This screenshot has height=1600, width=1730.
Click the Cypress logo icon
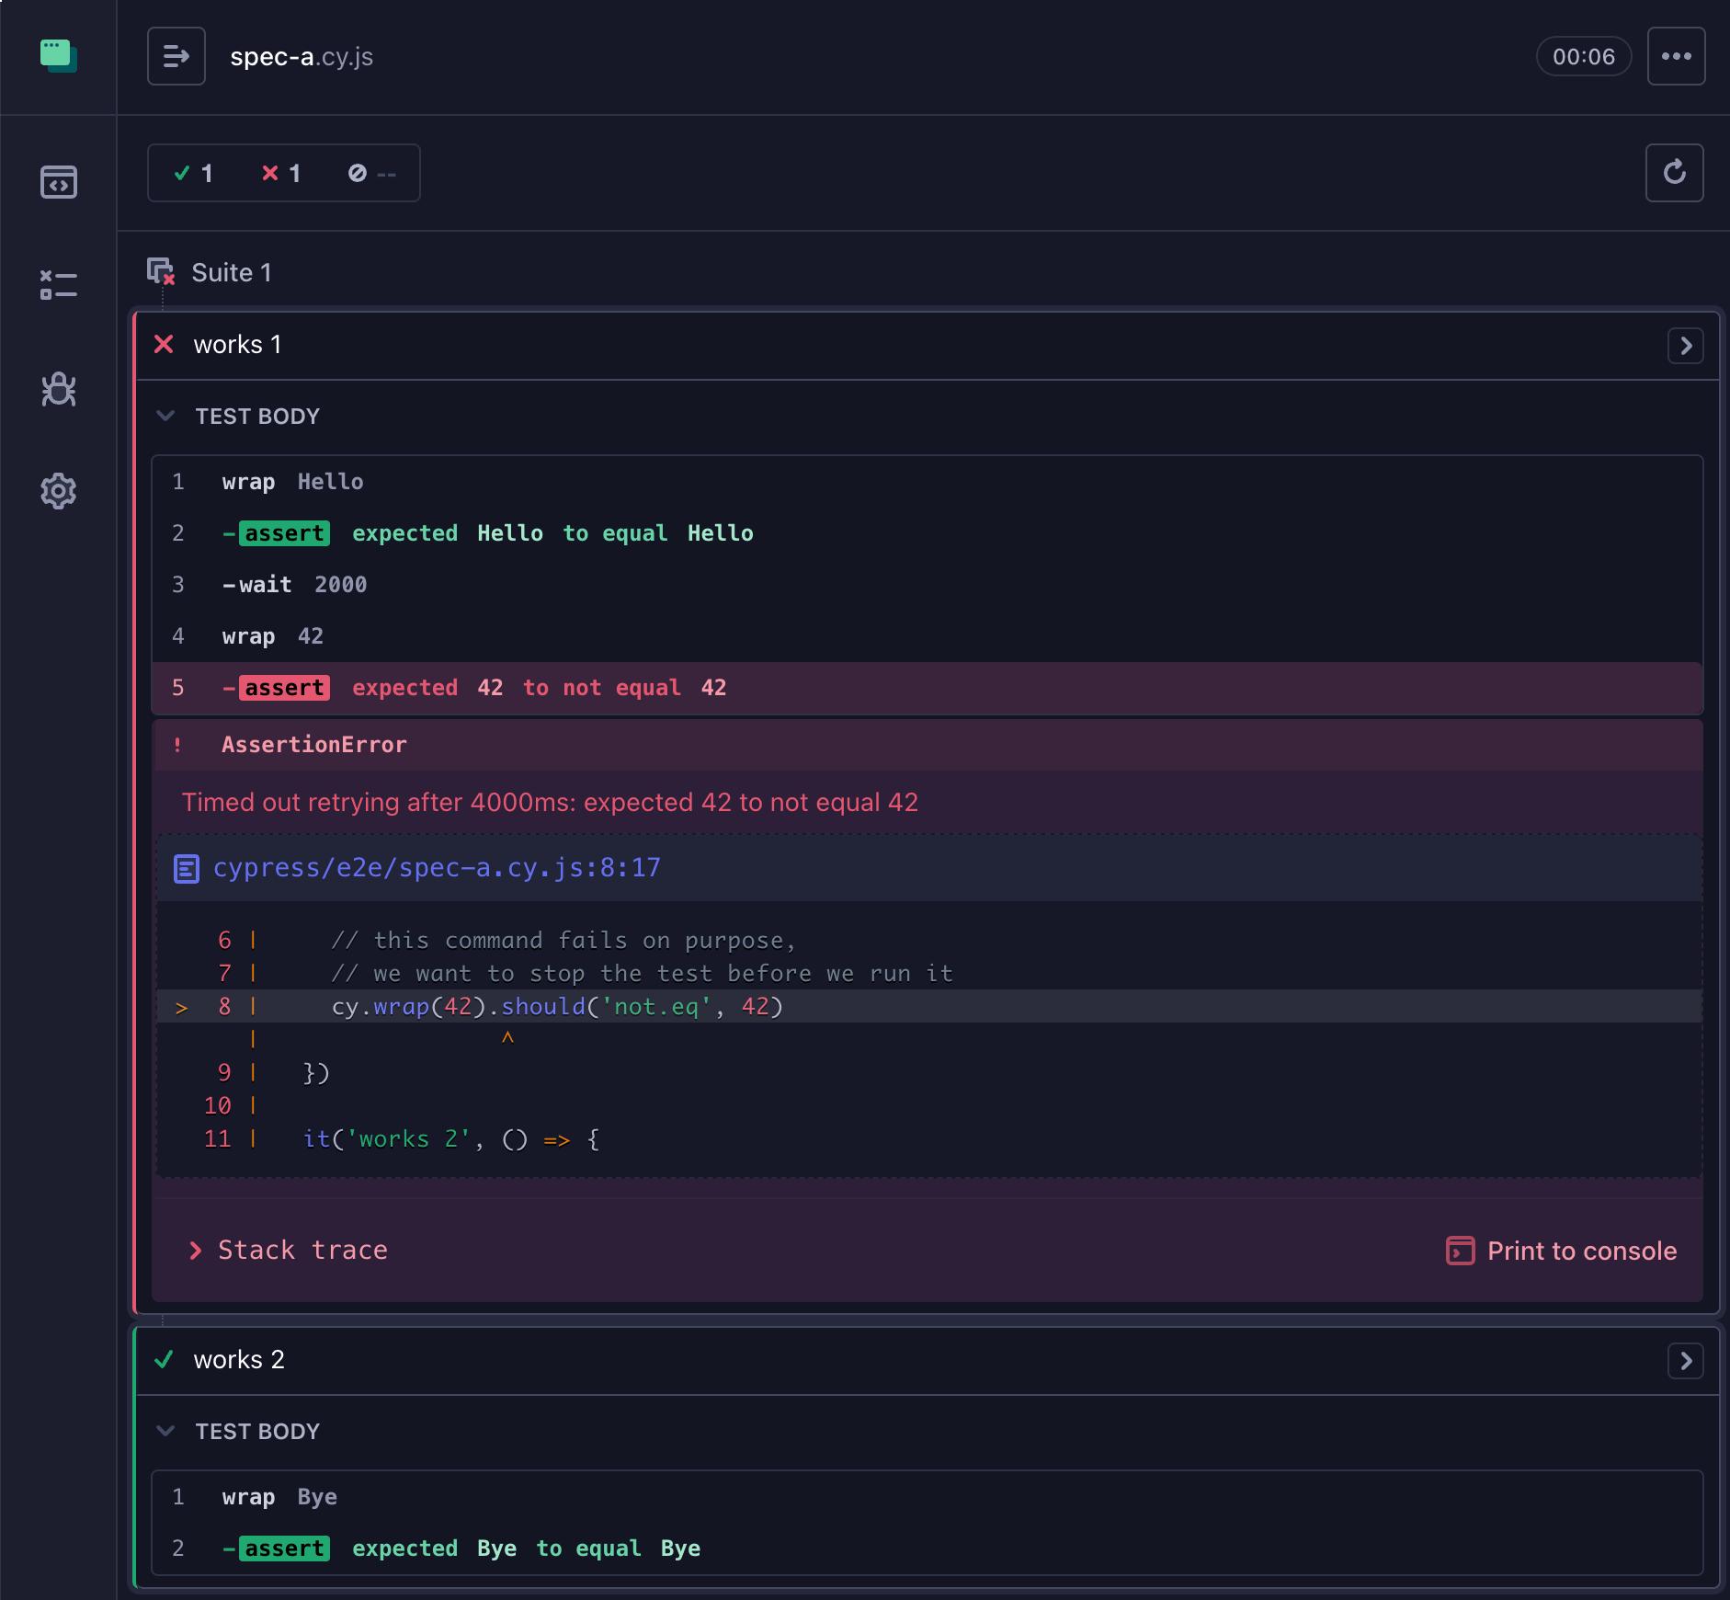pos(58,55)
